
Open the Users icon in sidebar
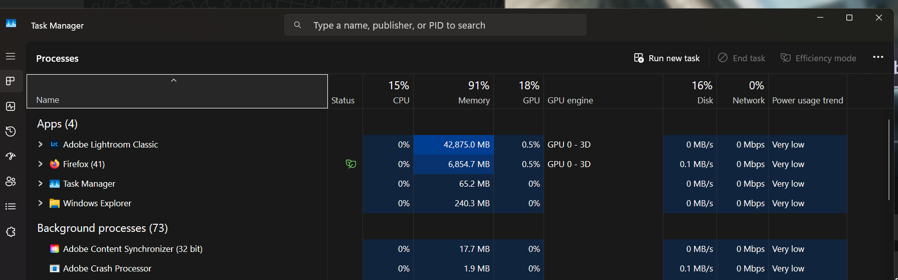tap(11, 181)
